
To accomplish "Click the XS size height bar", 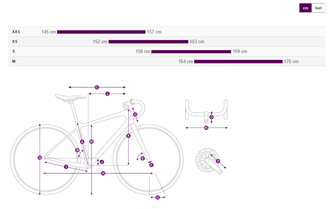I will pyautogui.click(x=148, y=42).
